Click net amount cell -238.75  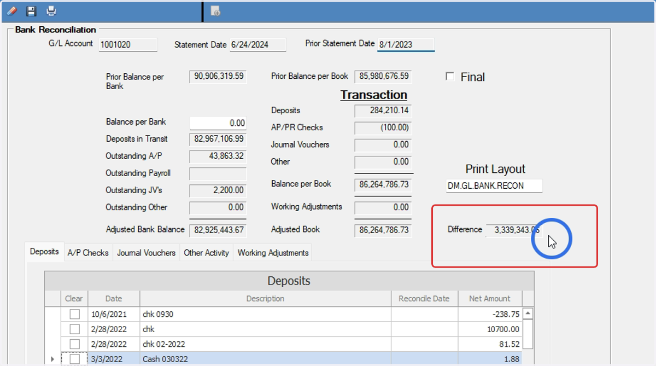(x=490, y=314)
